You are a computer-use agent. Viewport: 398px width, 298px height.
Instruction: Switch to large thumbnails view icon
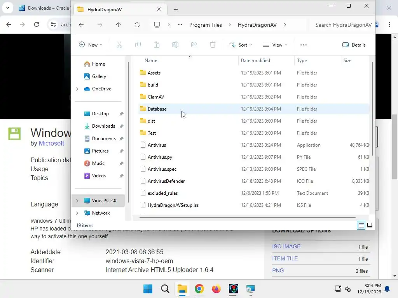[370, 225]
